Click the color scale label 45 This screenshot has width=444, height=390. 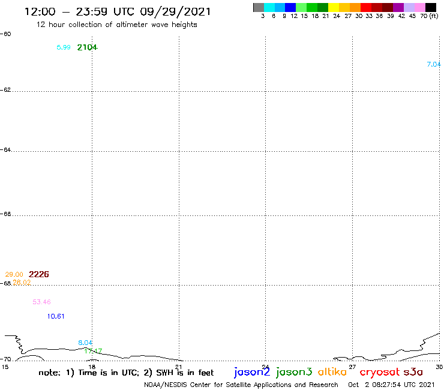tap(412, 16)
